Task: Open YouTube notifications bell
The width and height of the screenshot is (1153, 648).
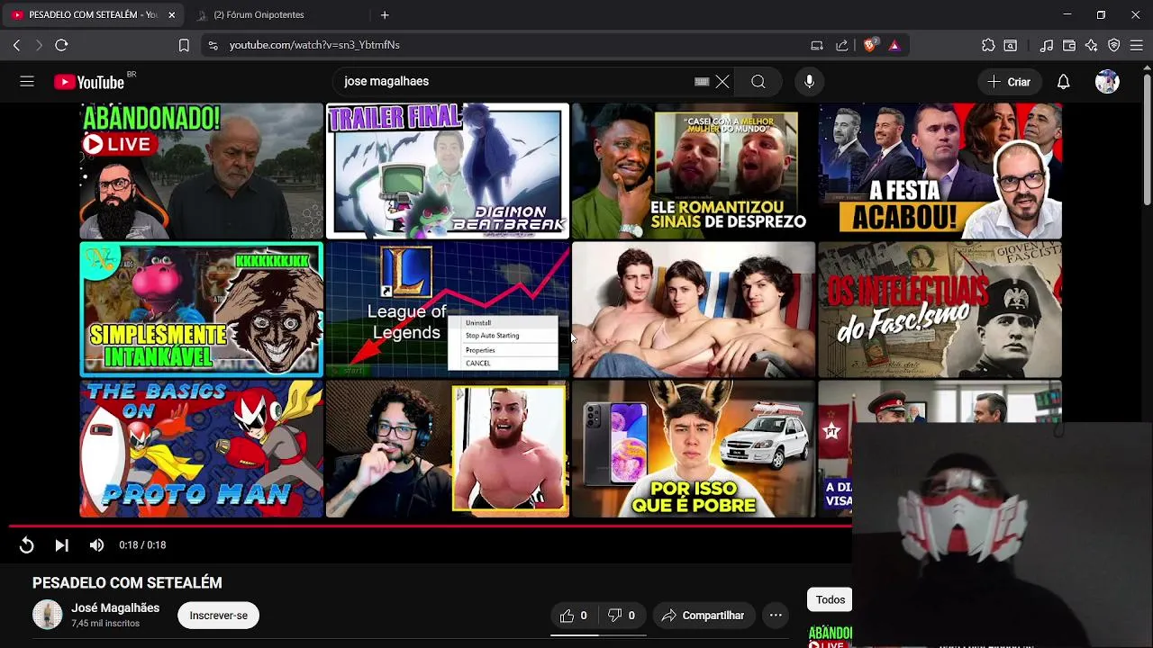Action: pyautogui.click(x=1063, y=82)
